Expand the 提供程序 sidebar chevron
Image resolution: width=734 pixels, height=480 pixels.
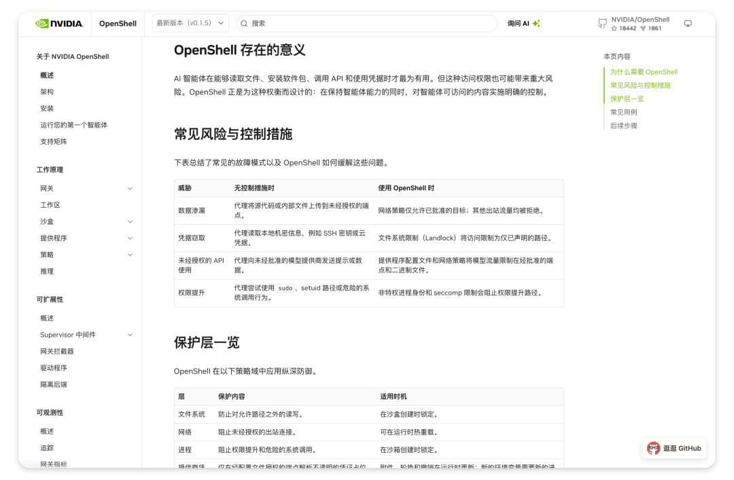[x=130, y=238]
